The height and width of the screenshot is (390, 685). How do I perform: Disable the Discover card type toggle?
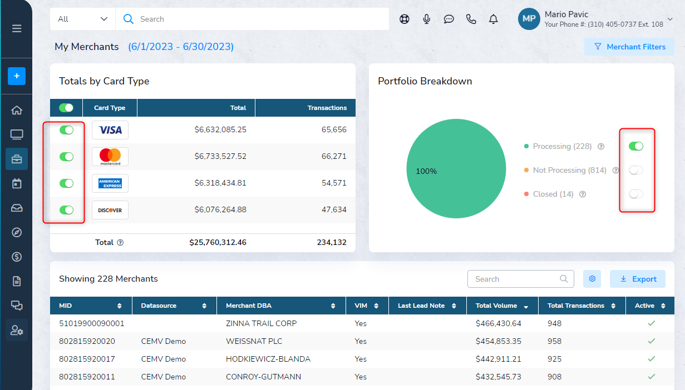pyautogui.click(x=67, y=210)
